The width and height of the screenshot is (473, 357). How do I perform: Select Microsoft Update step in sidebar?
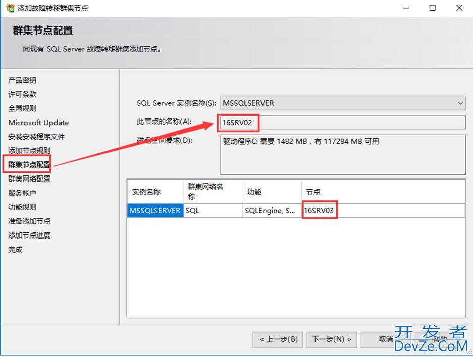click(38, 123)
